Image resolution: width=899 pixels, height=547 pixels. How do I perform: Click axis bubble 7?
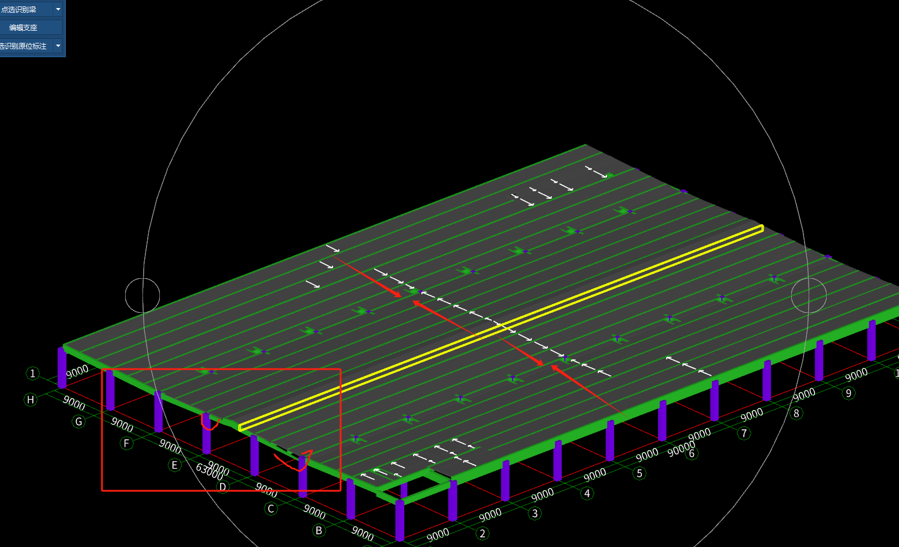744,433
